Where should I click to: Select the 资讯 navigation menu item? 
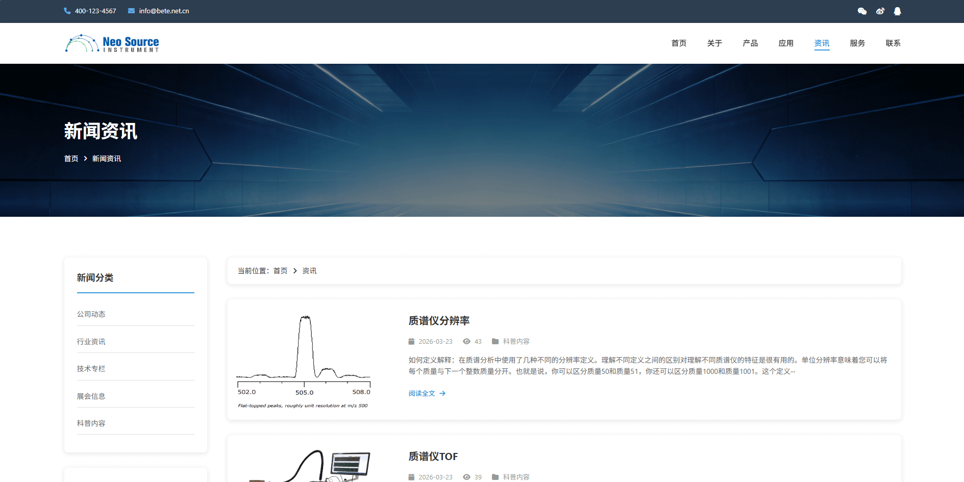822,43
